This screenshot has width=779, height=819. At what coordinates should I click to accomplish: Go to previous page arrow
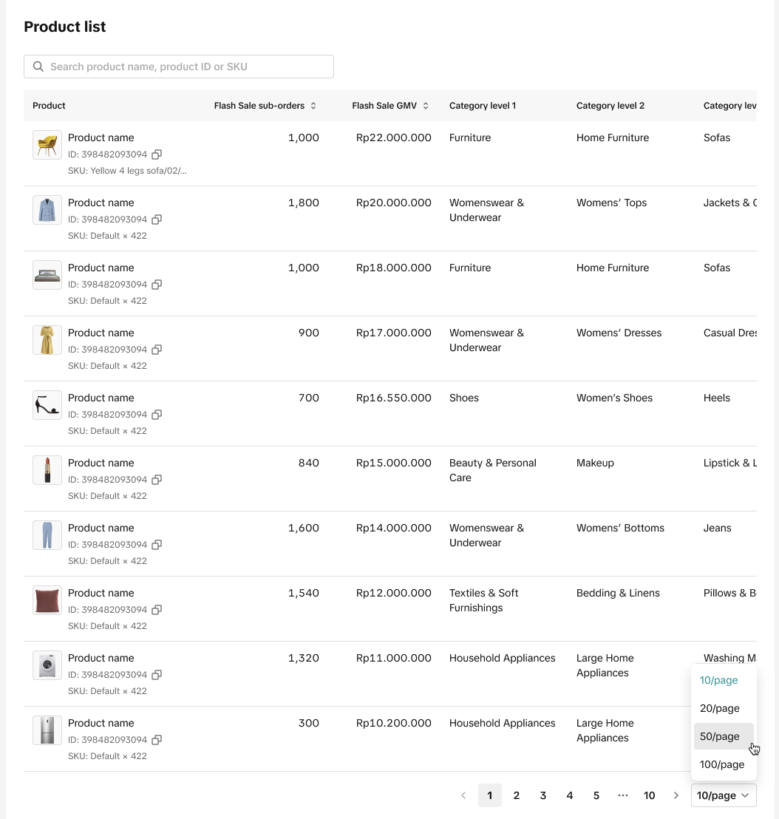pos(463,795)
